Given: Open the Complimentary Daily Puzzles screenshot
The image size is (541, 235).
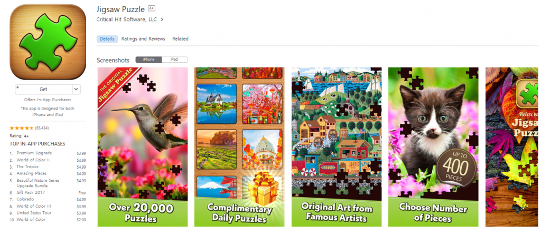Looking at the screenshot, I should (x=239, y=147).
